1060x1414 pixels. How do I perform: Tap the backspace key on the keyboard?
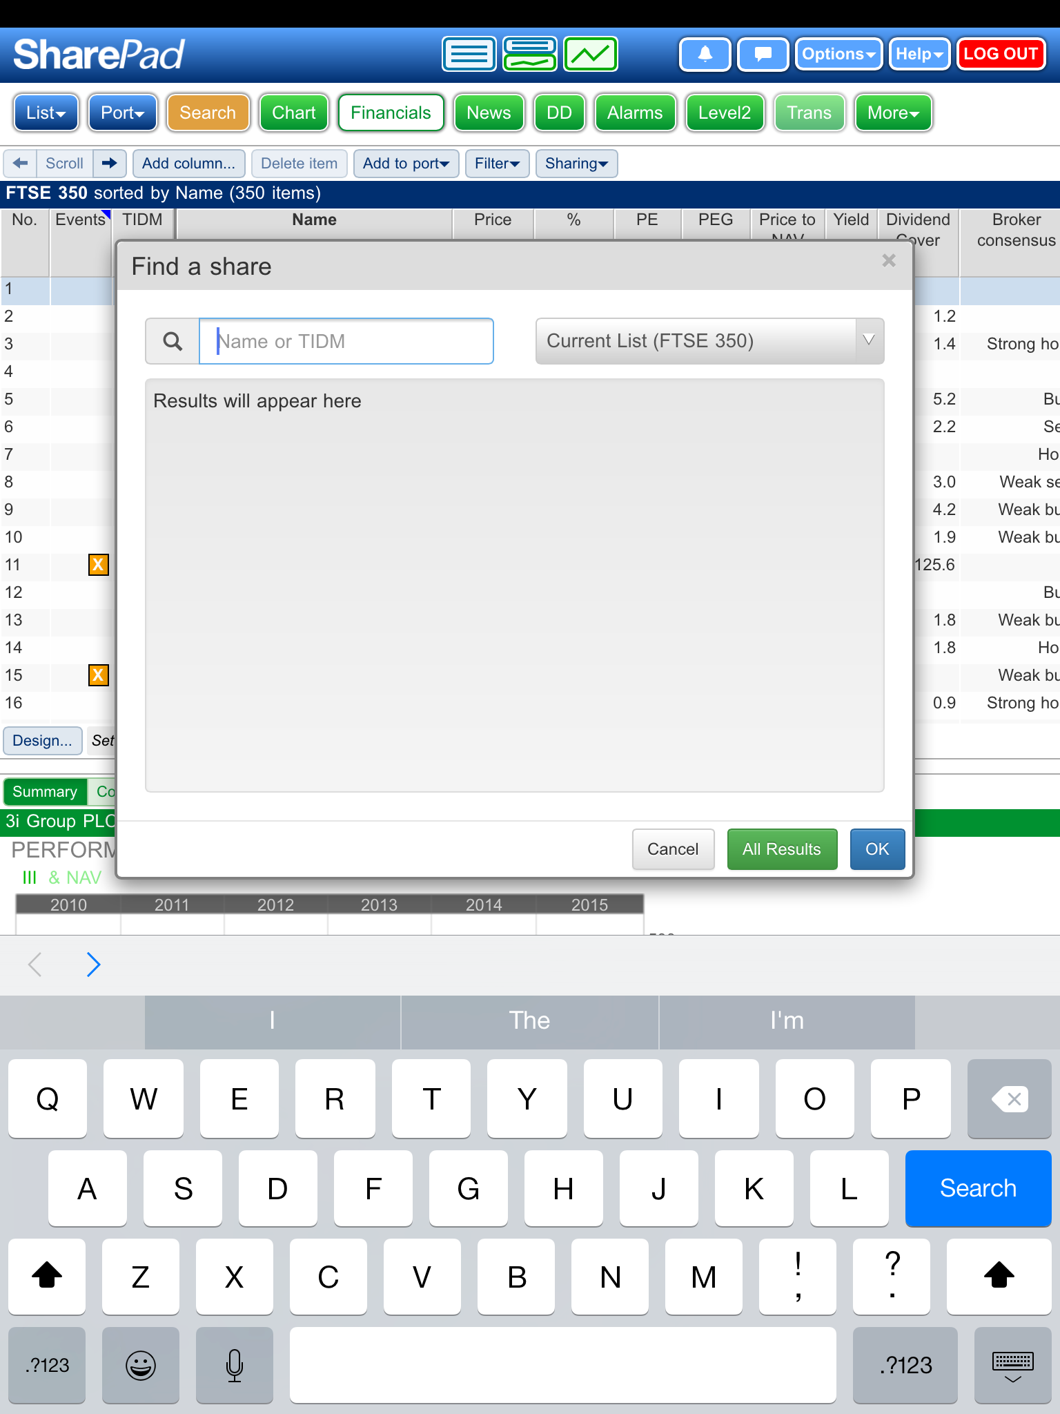(x=1009, y=1098)
